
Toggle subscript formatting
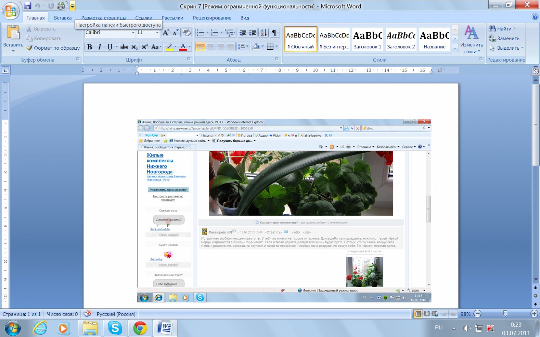pyautogui.click(x=135, y=47)
